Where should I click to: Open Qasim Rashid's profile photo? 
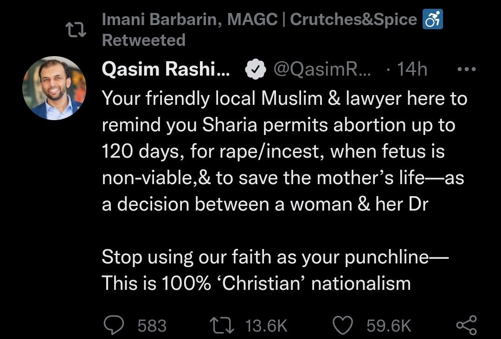pos(54,88)
